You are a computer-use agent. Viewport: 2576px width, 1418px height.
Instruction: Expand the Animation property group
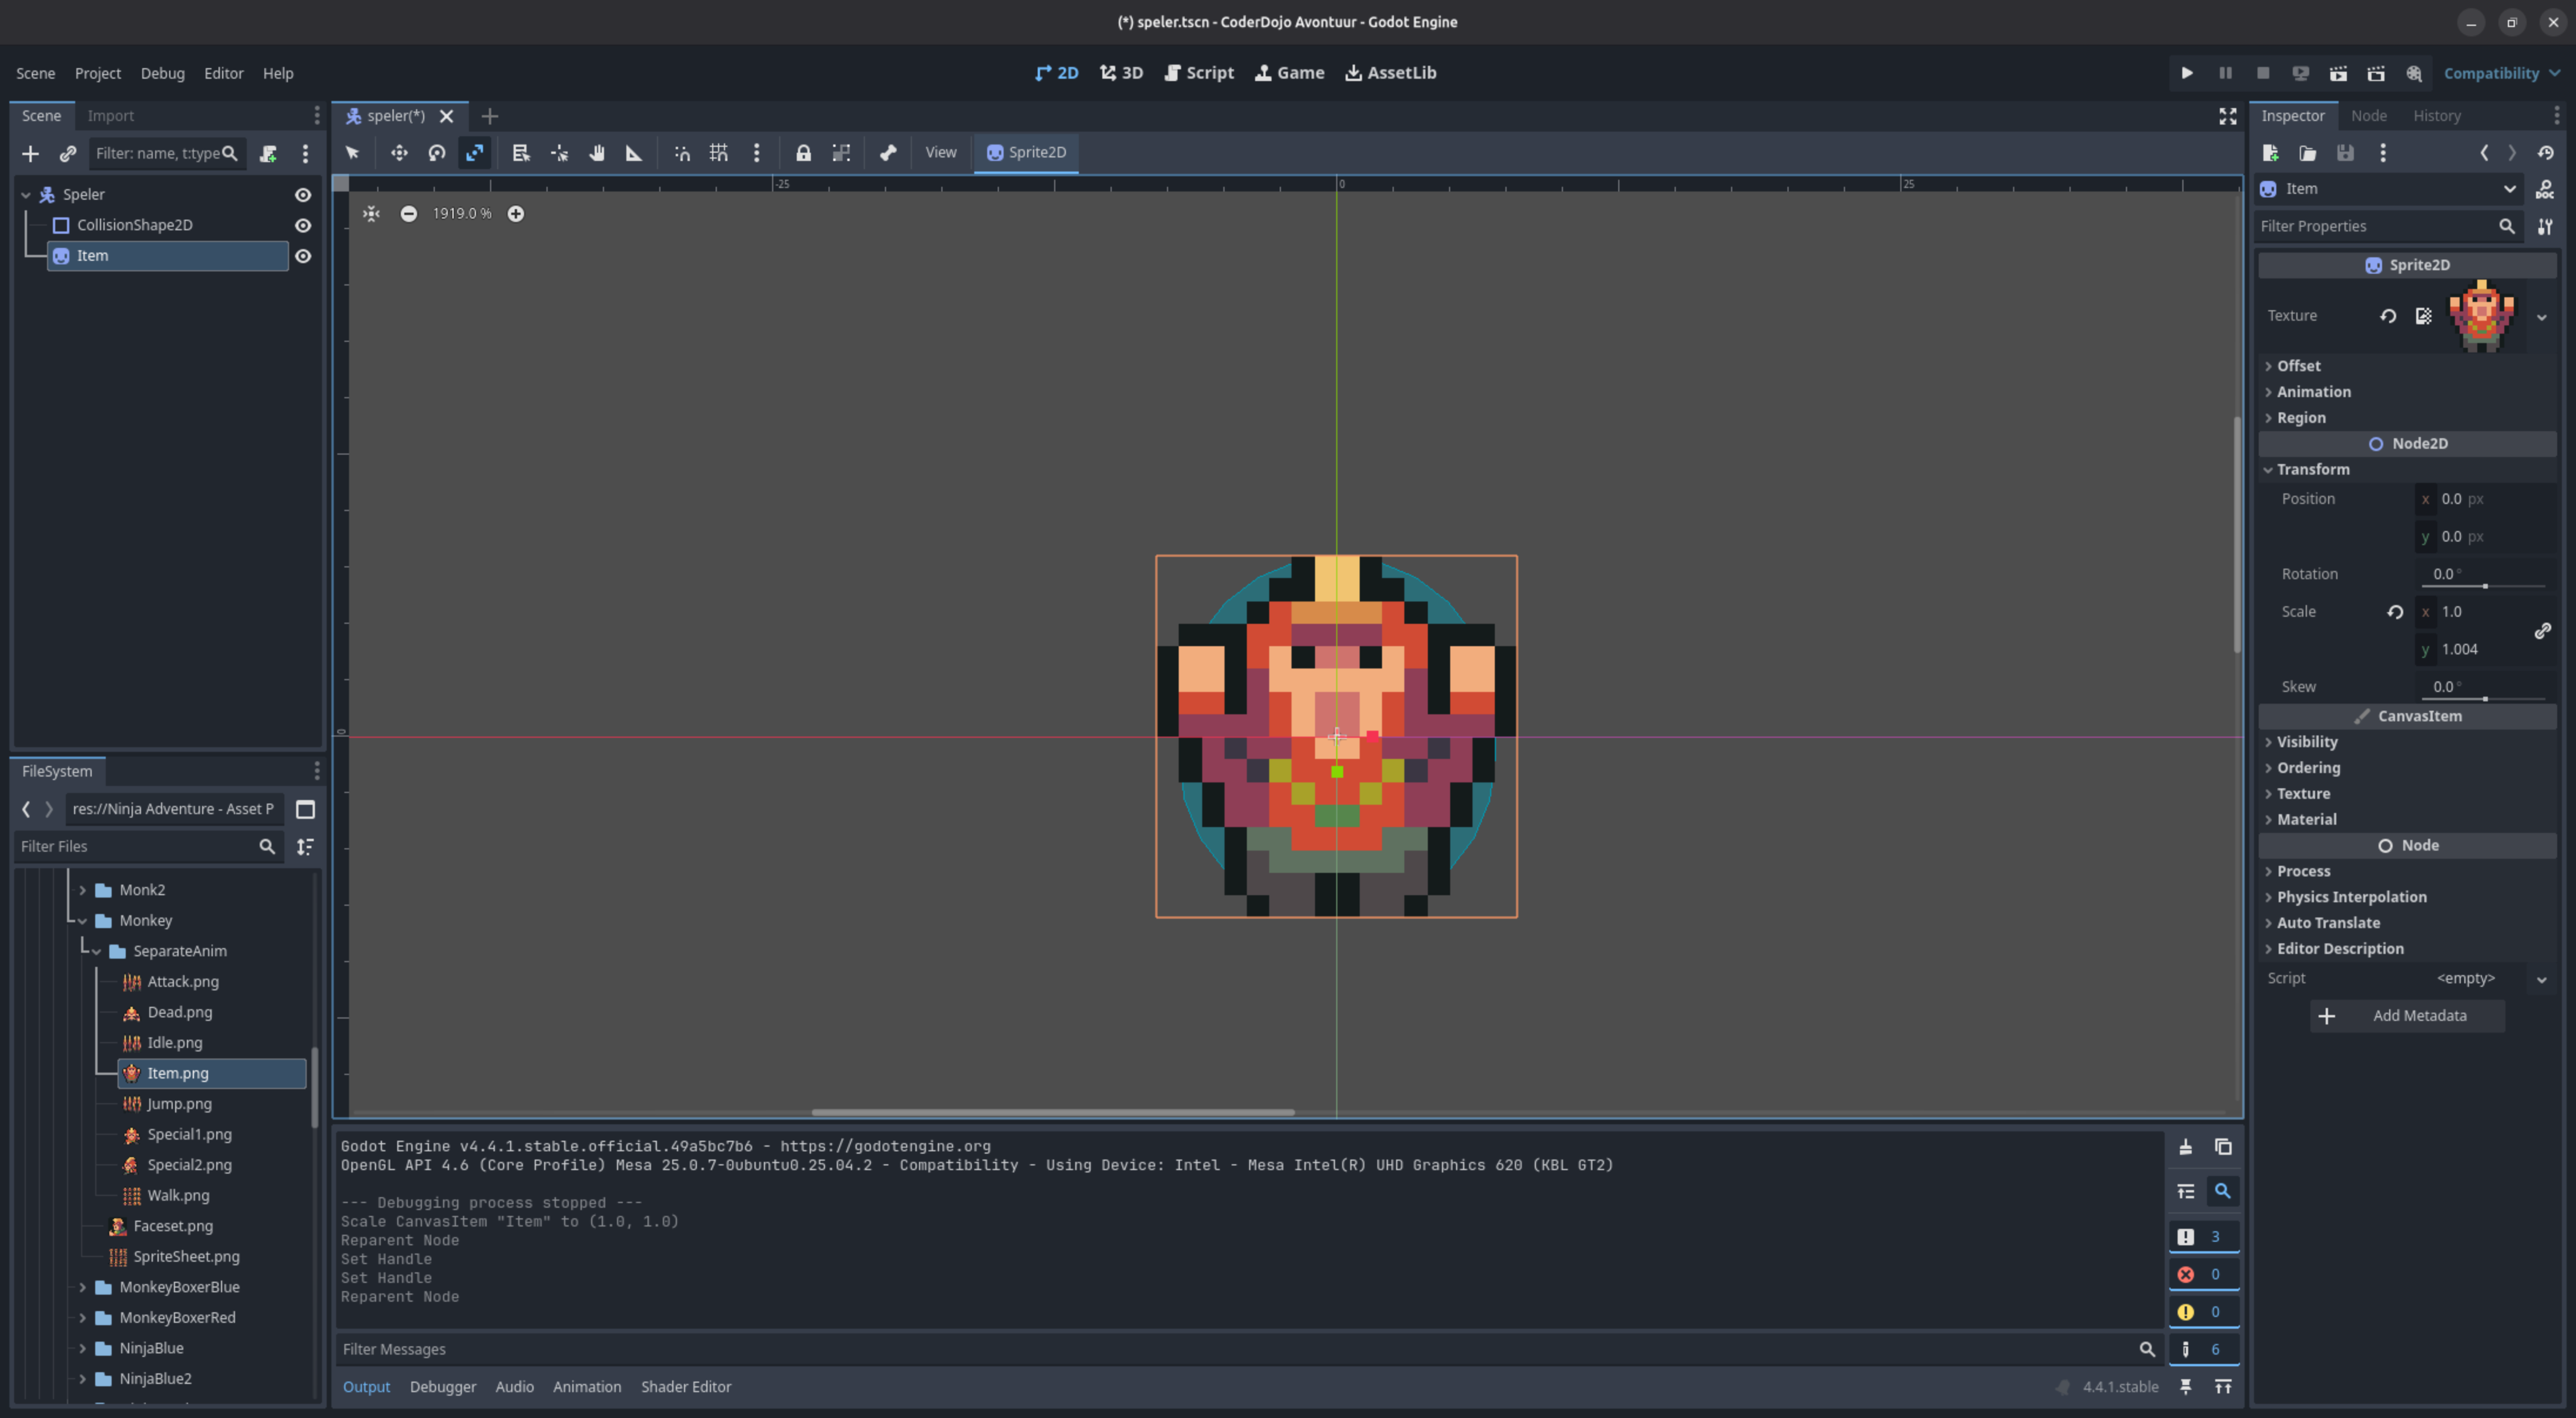(x=2407, y=392)
